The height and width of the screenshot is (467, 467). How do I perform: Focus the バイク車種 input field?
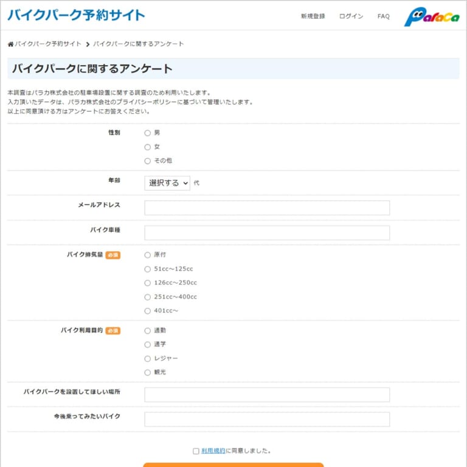tap(267, 233)
